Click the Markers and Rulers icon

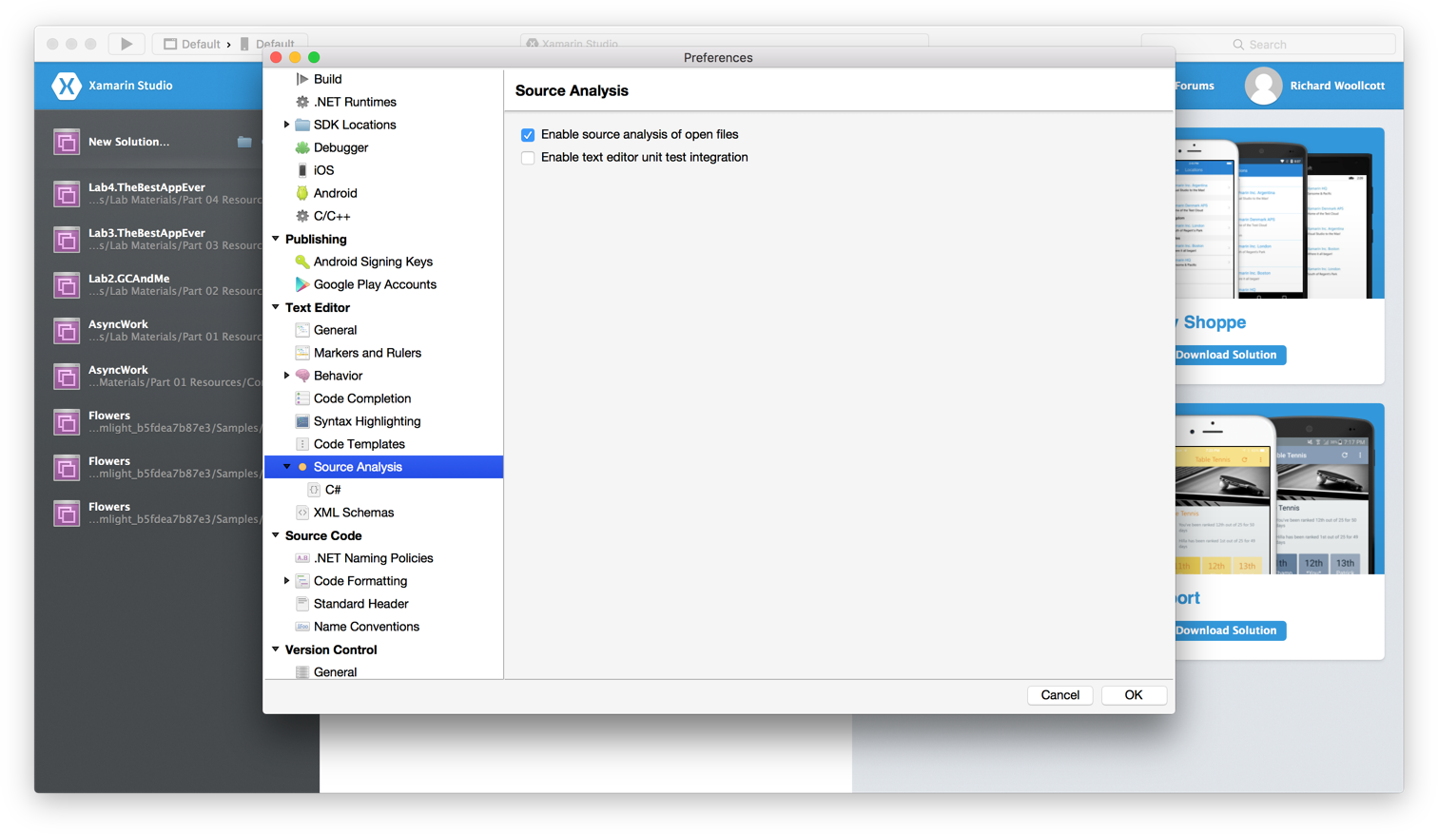(302, 353)
